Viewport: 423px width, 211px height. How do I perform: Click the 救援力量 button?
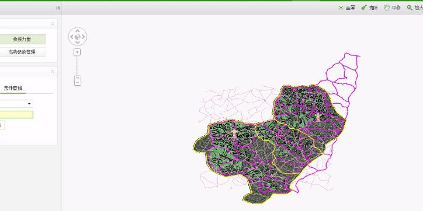coord(22,39)
